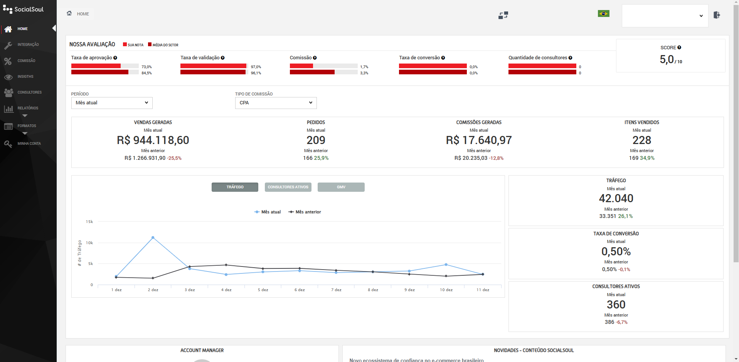Click the Consultores Ativos value 360

pos(616,305)
